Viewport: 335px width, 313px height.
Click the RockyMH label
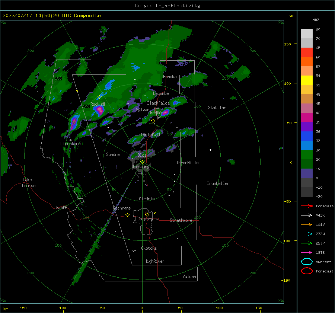point(98,104)
